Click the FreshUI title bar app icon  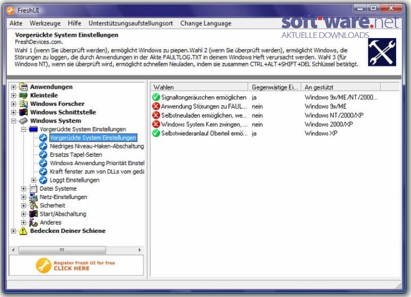[x=10, y=11]
